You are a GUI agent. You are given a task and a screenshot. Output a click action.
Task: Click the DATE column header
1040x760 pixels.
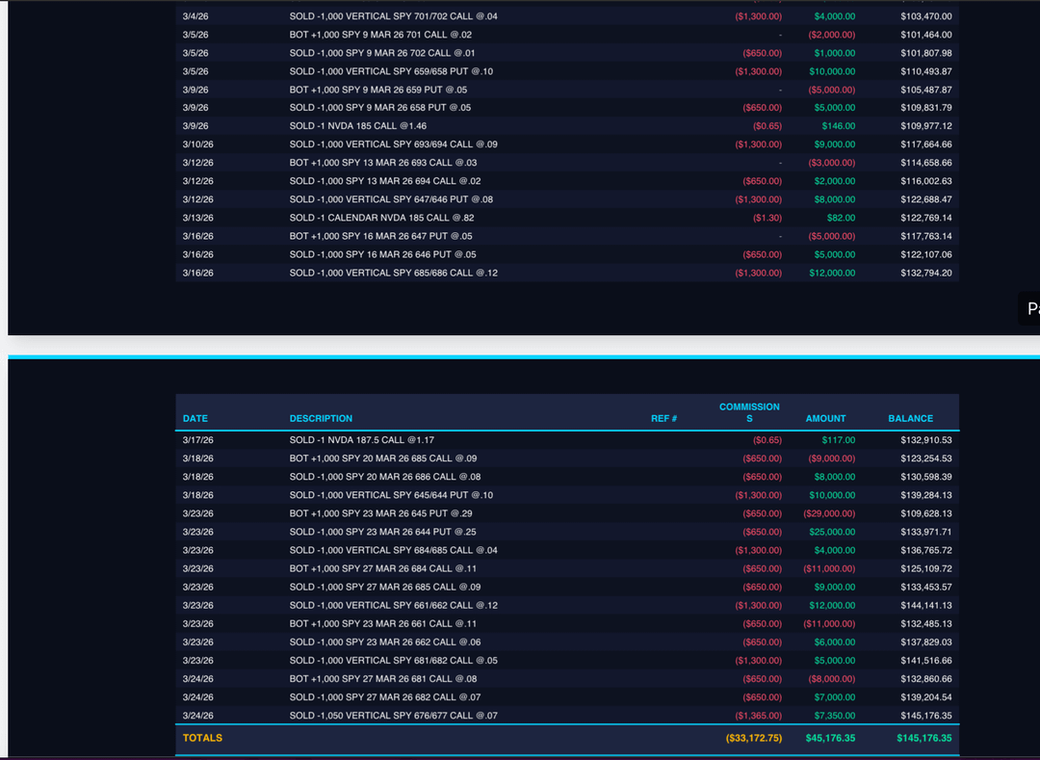[195, 419]
